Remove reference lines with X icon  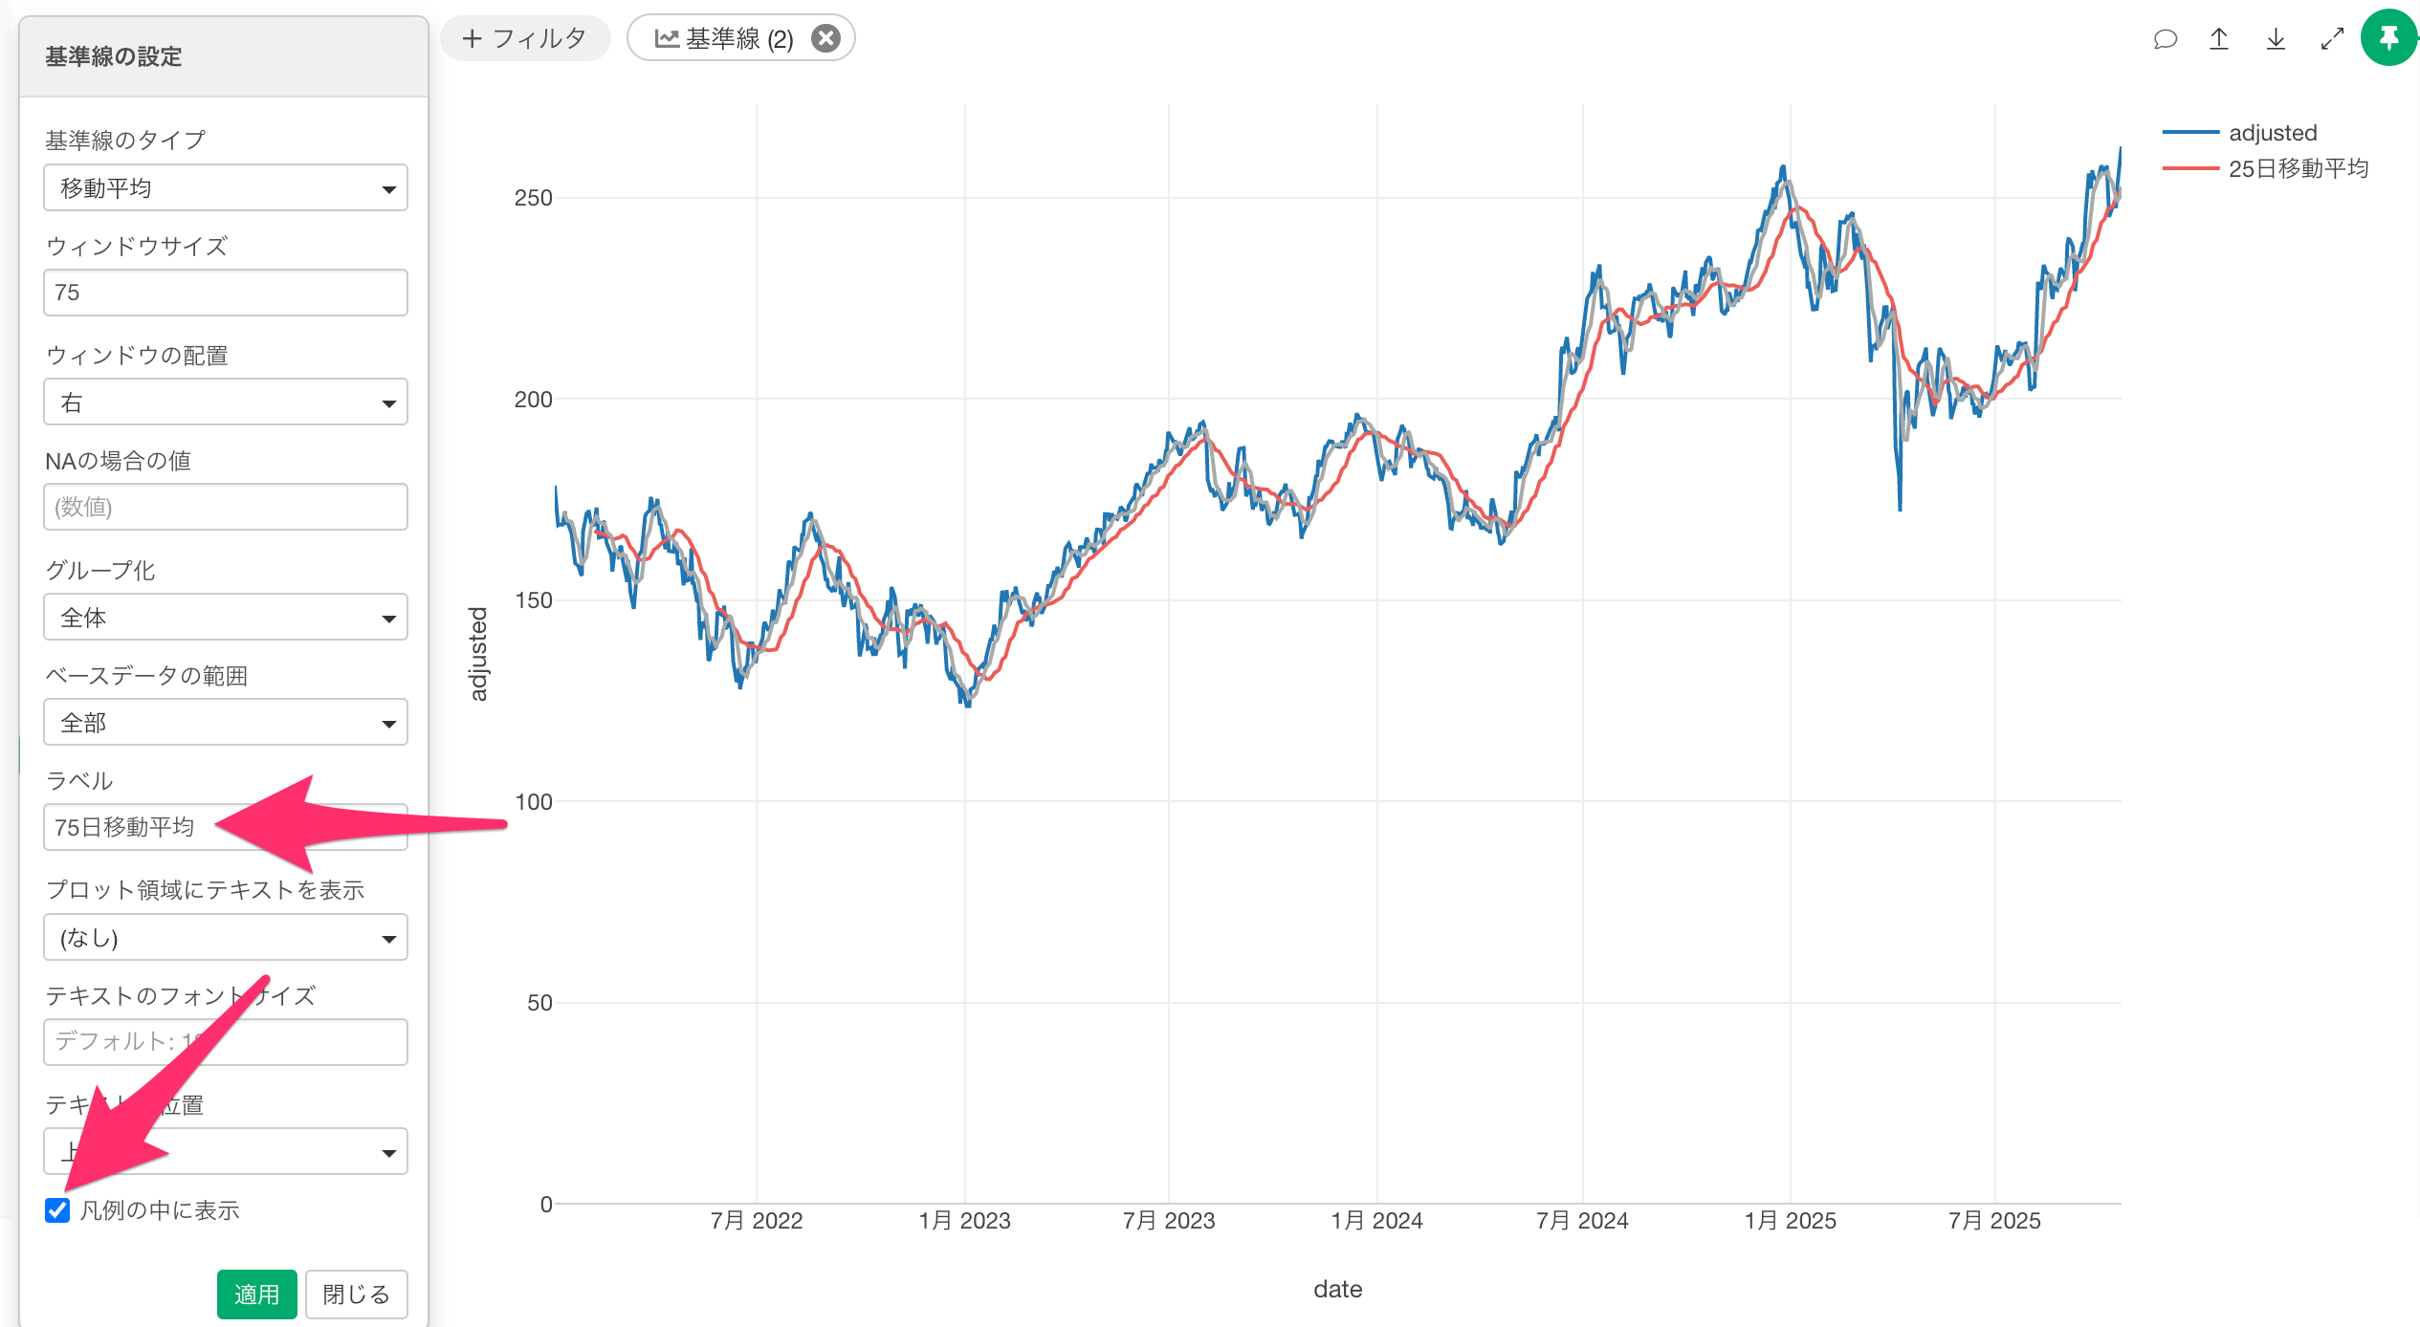pos(825,38)
